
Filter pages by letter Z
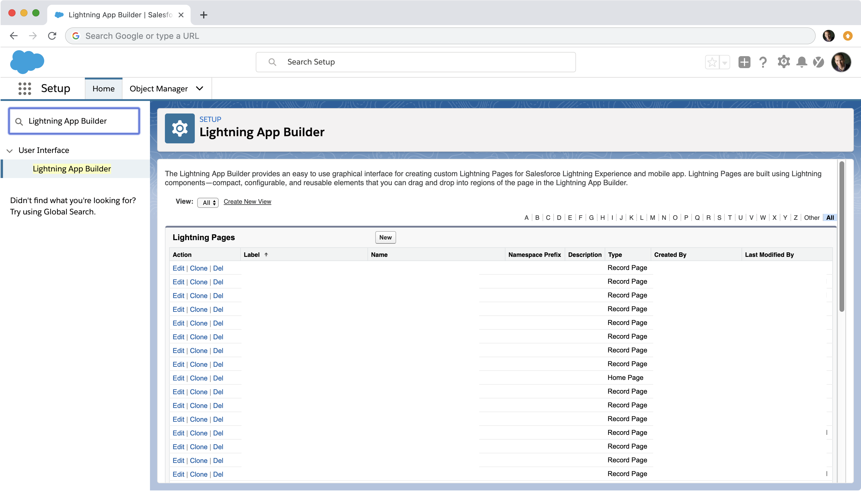796,218
